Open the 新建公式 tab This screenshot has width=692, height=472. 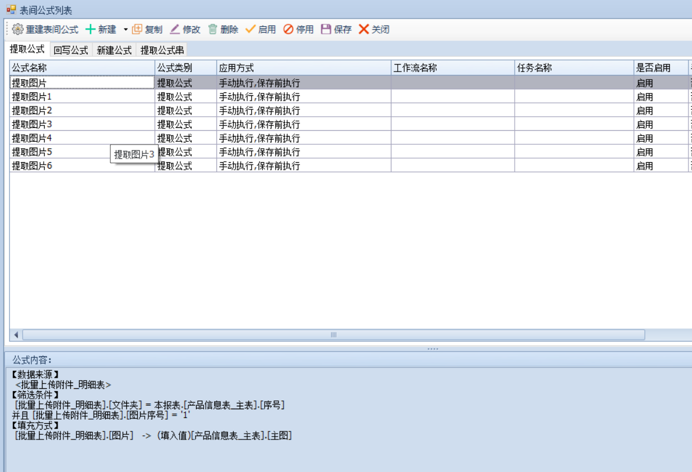(114, 51)
